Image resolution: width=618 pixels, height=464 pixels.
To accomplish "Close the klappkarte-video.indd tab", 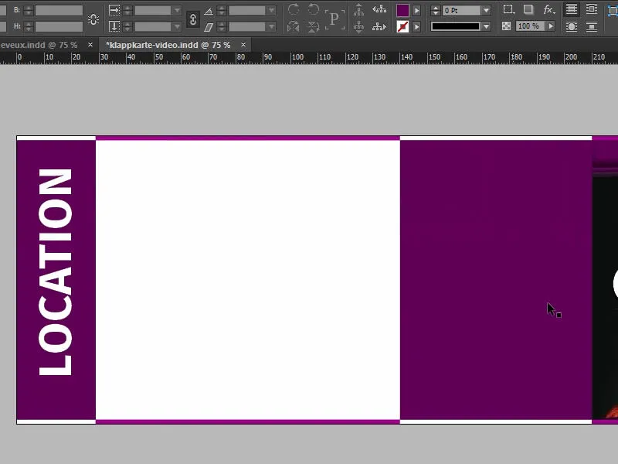I will pyautogui.click(x=243, y=45).
